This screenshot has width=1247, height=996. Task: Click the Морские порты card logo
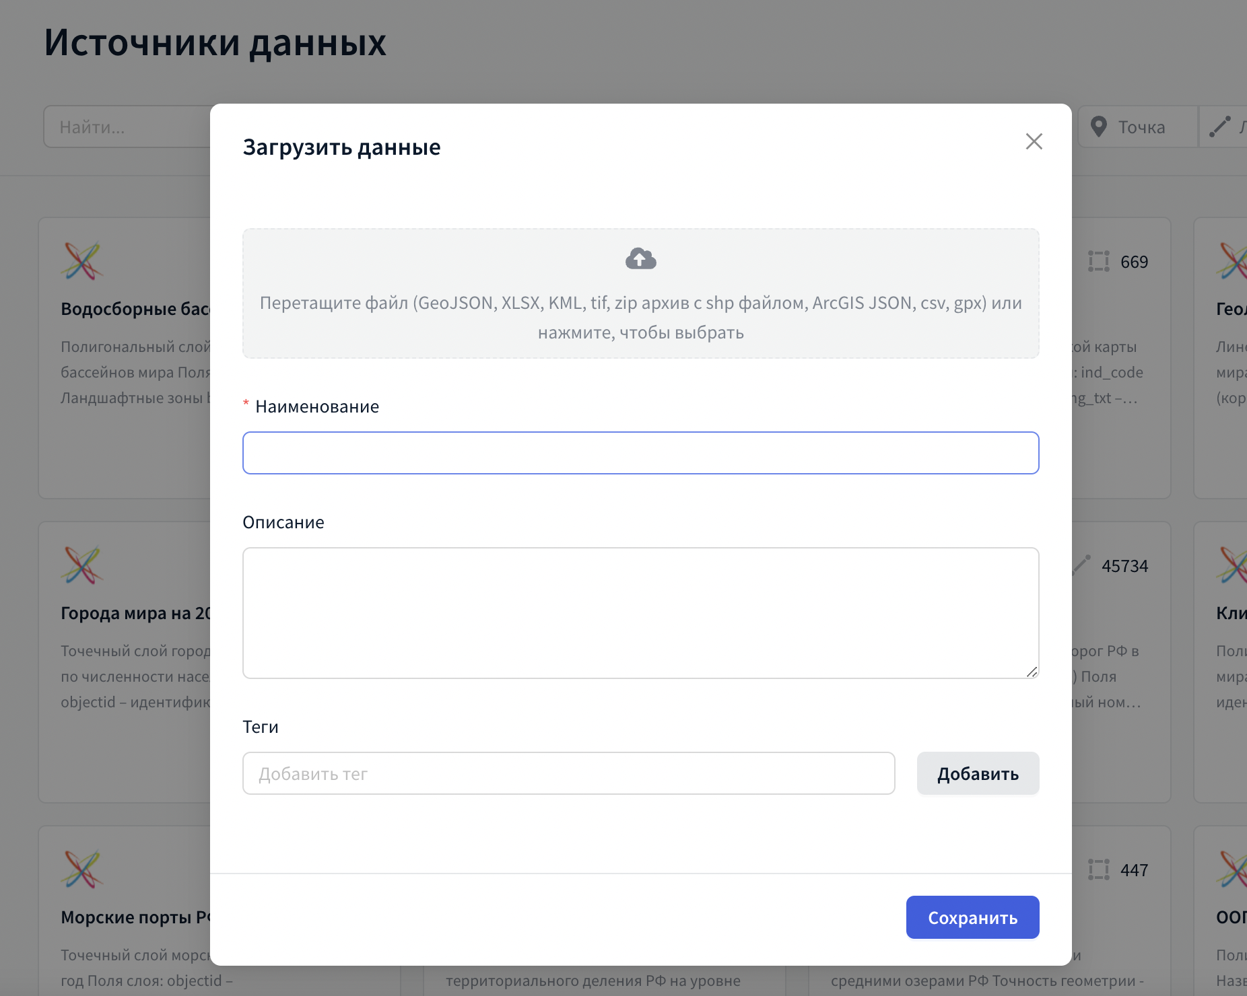pos(82,869)
